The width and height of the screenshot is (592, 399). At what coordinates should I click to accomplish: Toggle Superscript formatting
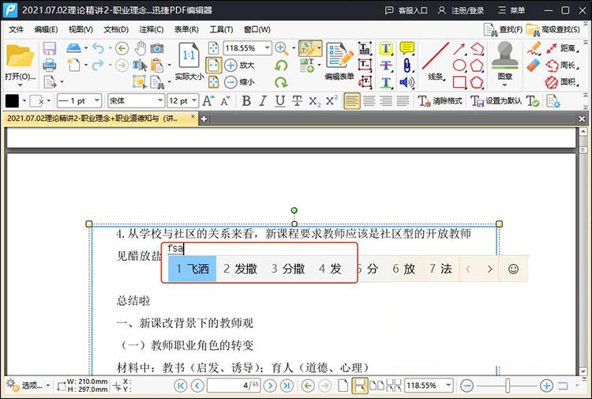tap(332, 101)
